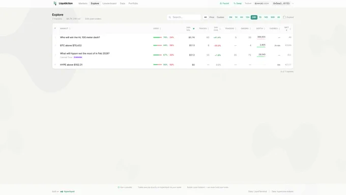Click the 366,655 depth value
Screen dimensions: 346x195
[x=261, y=37]
